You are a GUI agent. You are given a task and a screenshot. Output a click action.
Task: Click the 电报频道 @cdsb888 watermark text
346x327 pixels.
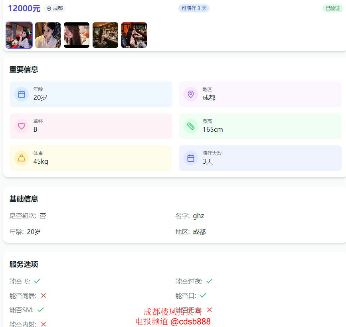[173, 321]
